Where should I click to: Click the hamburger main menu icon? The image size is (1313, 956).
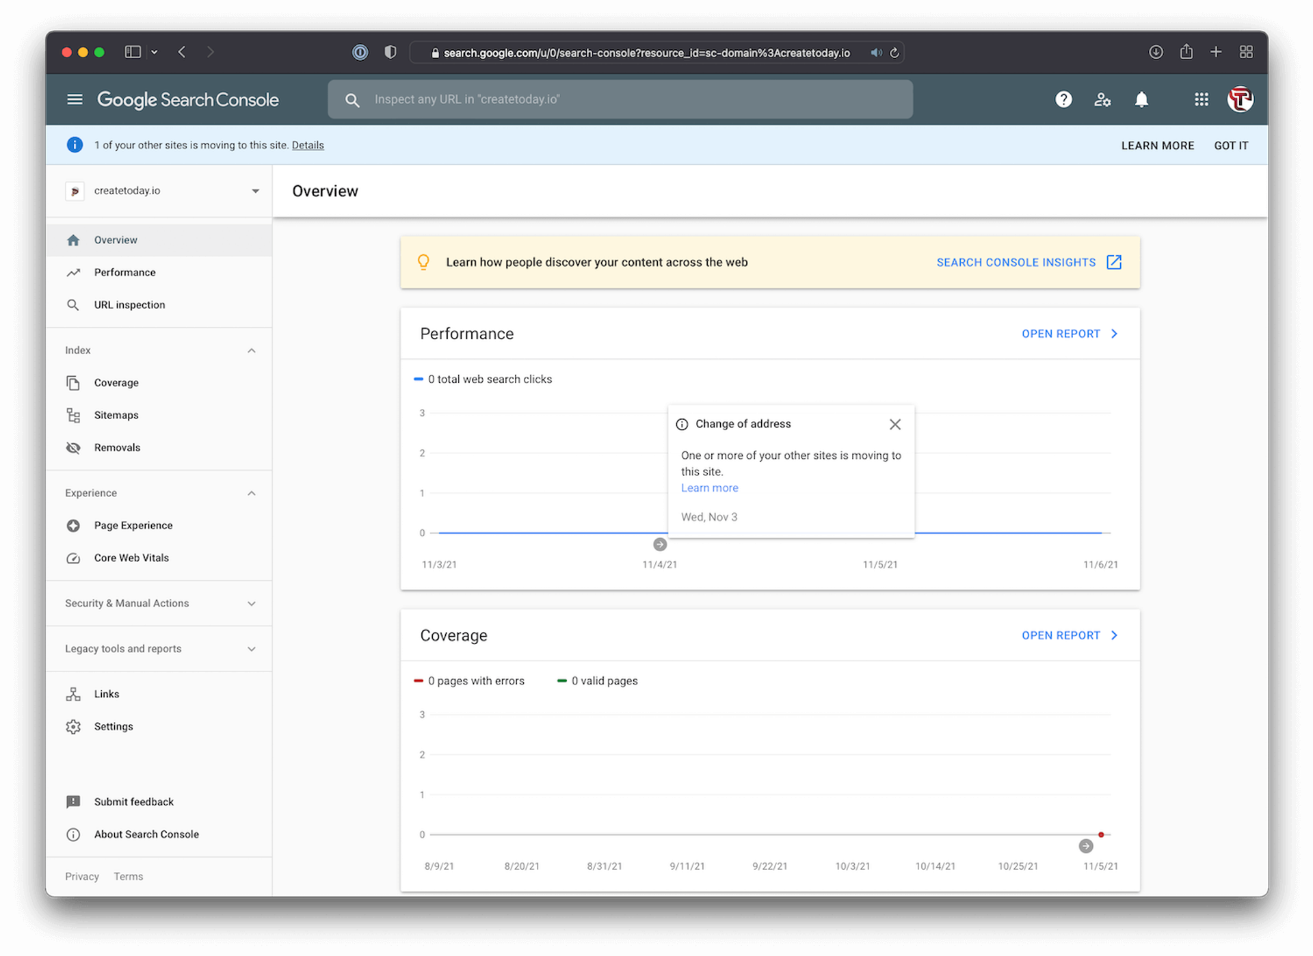point(75,100)
